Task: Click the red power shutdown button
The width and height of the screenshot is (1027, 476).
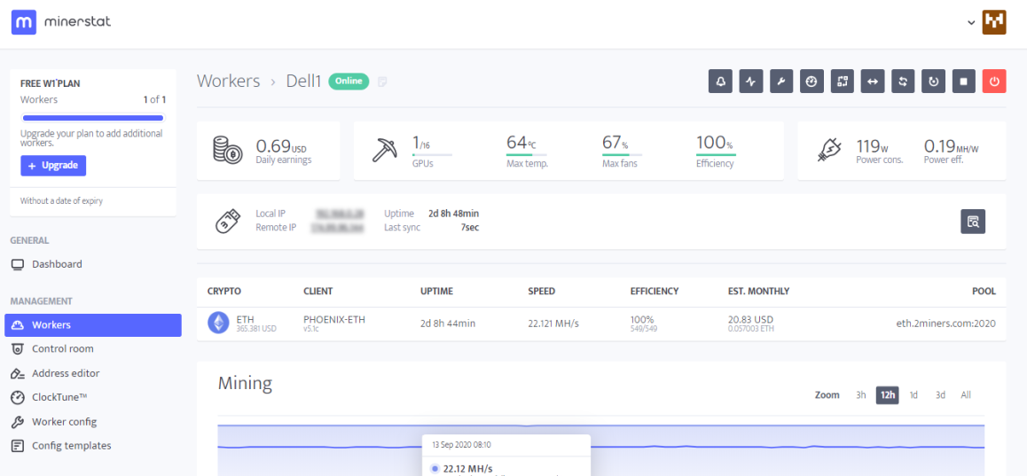Action: tap(994, 82)
